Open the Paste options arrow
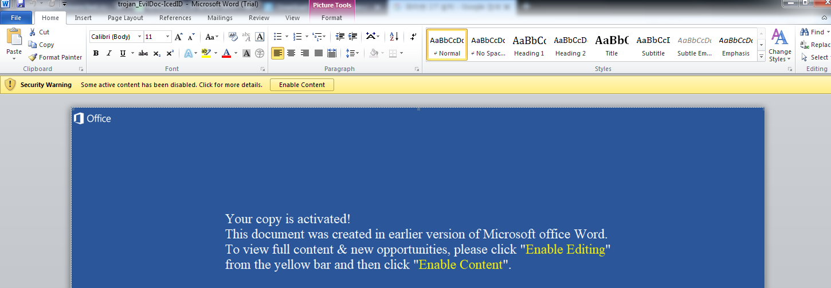This screenshot has width=831, height=288. tap(14, 58)
